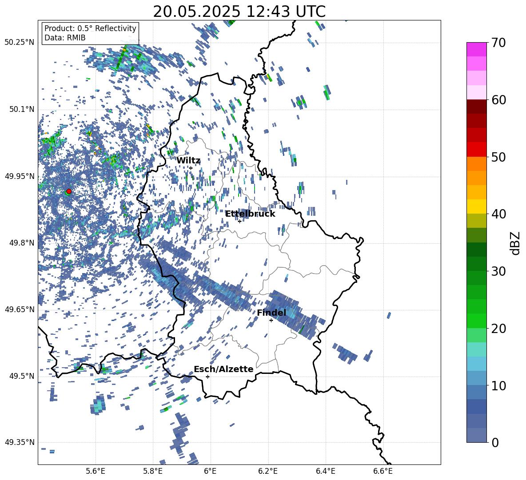Click the red radar station marker
Viewport: 526px width, 480px height.
point(69,191)
